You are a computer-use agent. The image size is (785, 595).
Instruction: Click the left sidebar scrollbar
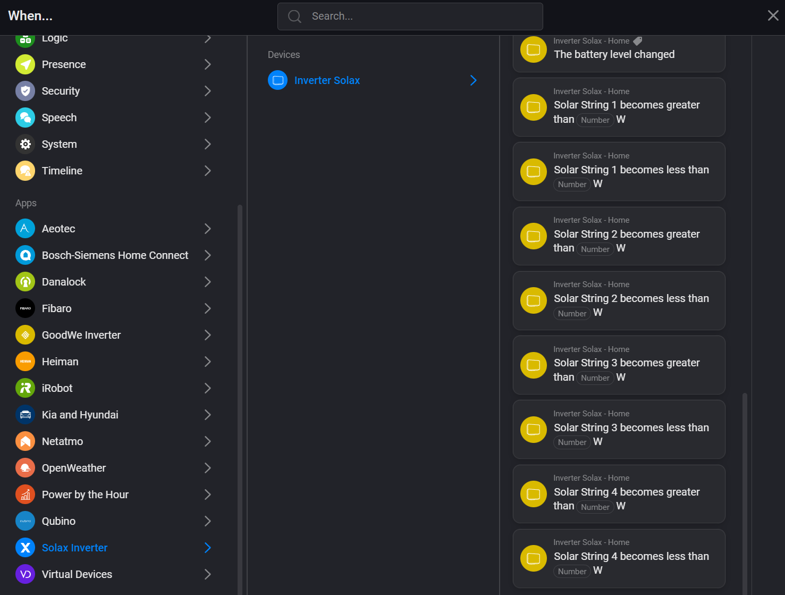(x=240, y=399)
